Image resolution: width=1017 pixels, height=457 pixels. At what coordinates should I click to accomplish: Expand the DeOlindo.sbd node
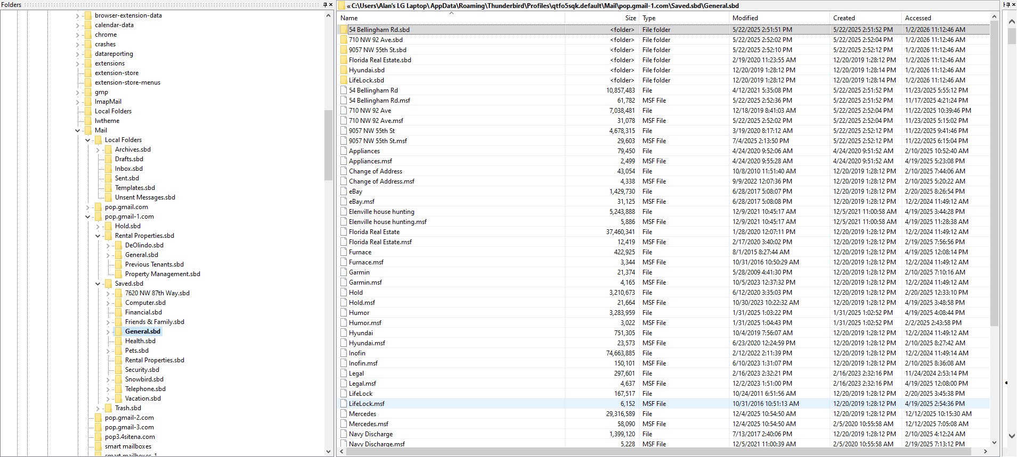pos(108,246)
